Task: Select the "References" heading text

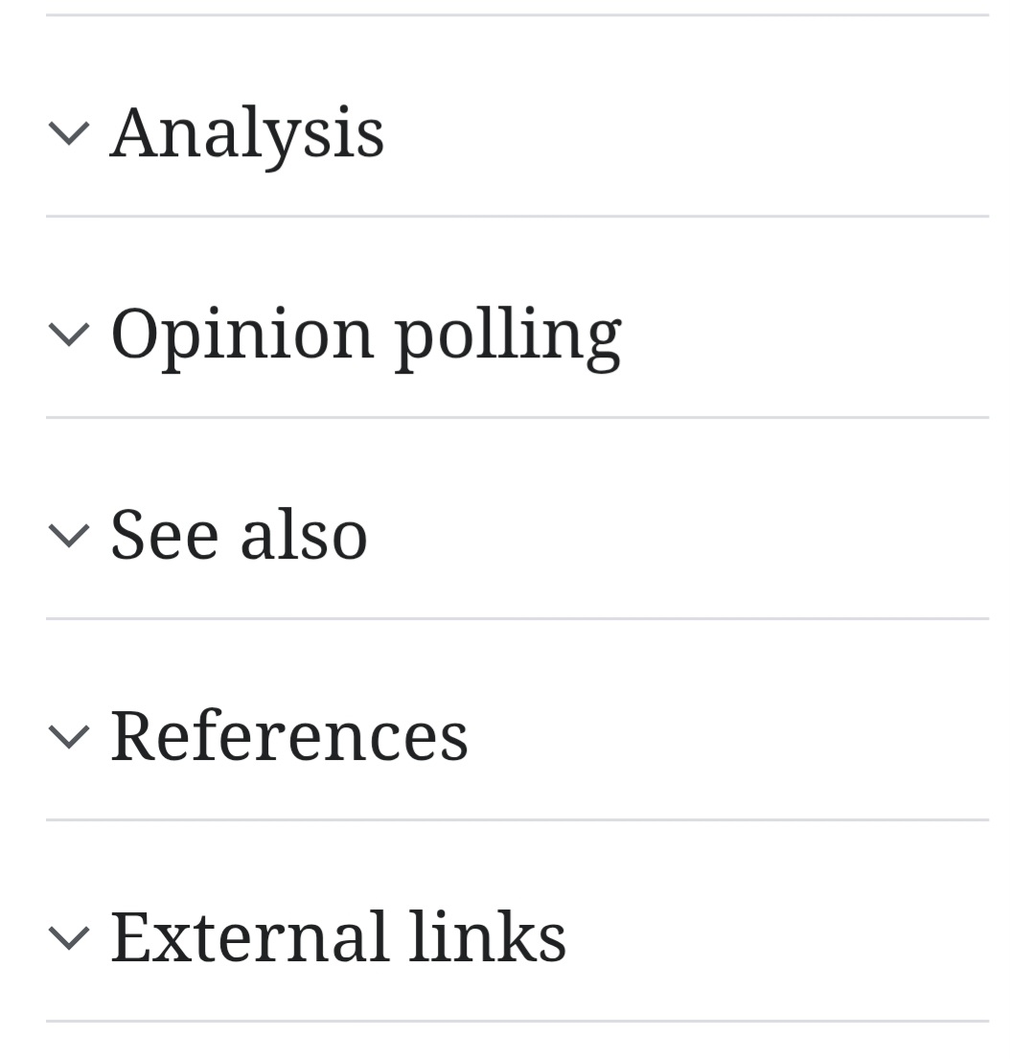Action: (288, 736)
